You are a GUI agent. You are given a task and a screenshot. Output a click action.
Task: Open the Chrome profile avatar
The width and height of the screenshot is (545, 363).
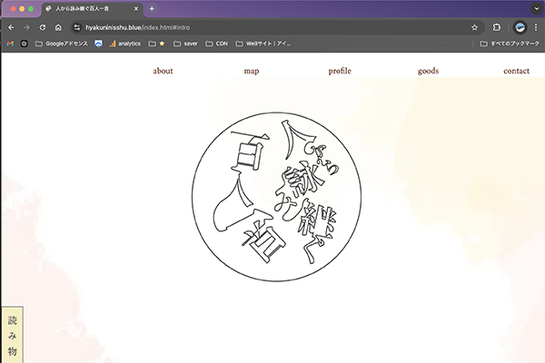(x=520, y=27)
